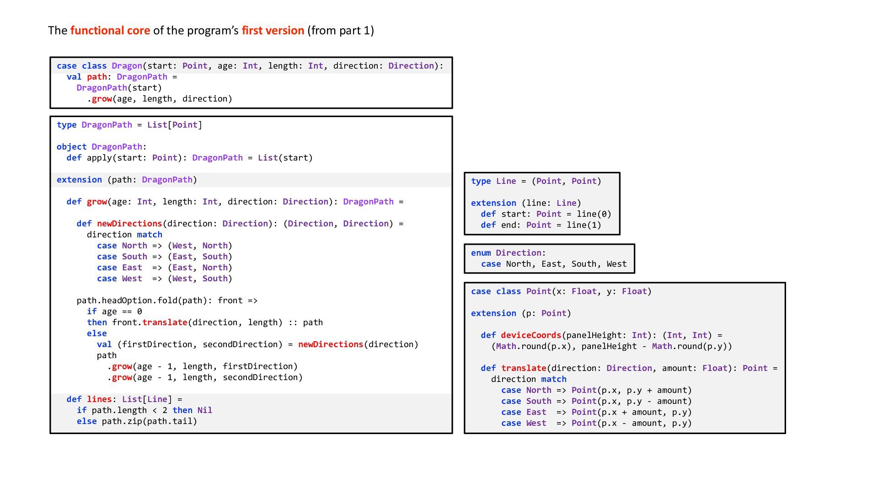
Task: Click 'type DragonPath = List[Point]' line
Action: (x=129, y=125)
